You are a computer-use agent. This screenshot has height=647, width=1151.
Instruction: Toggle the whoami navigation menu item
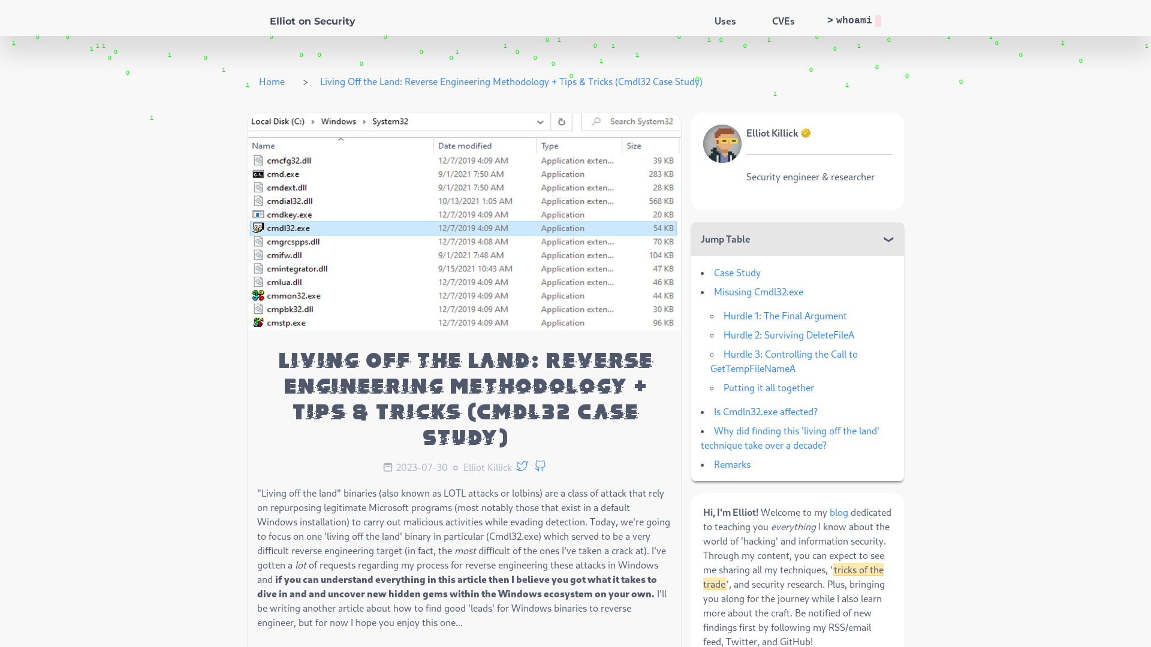(854, 20)
